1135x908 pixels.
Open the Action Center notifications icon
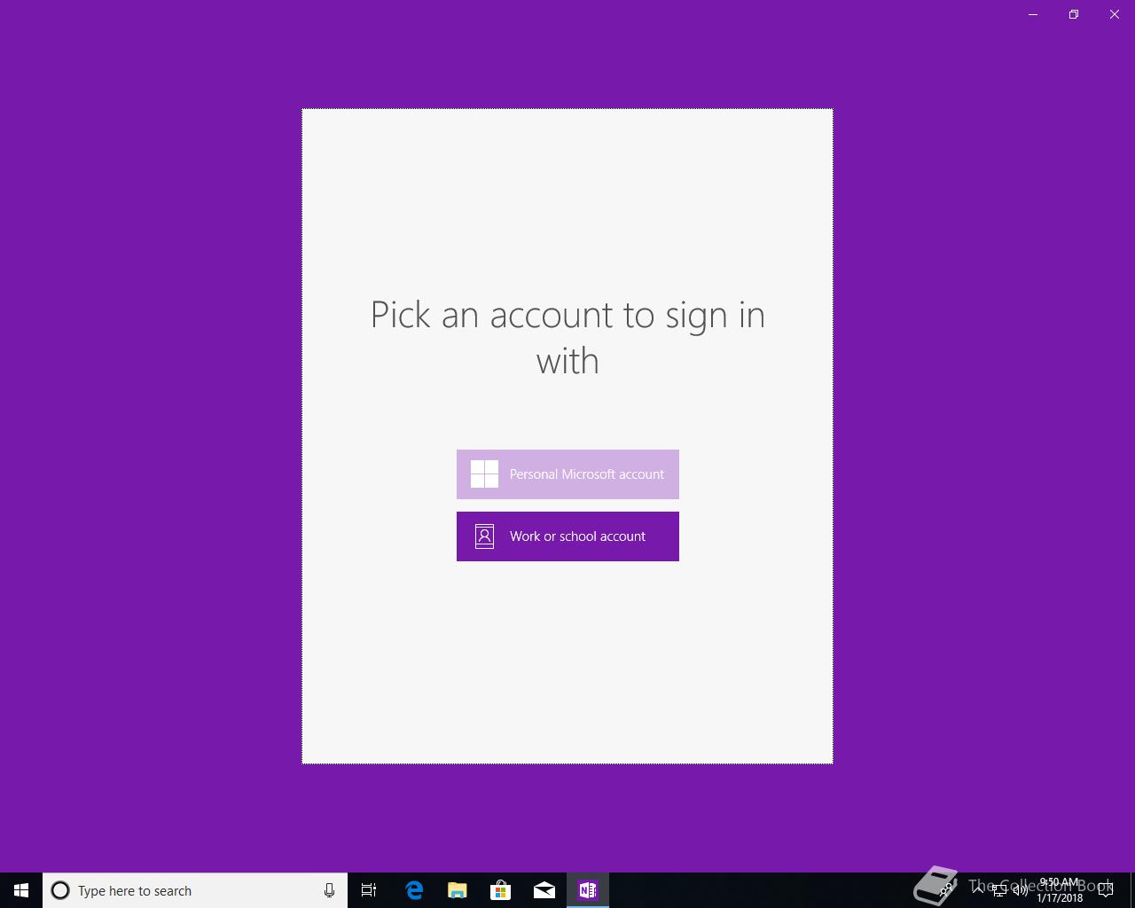click(1106, 890)
